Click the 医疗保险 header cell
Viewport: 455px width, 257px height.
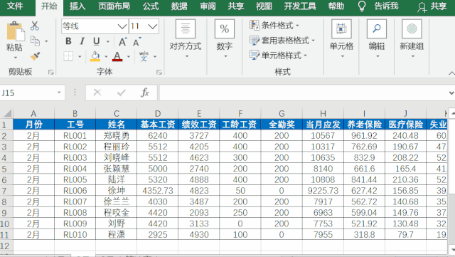point(406,125)
